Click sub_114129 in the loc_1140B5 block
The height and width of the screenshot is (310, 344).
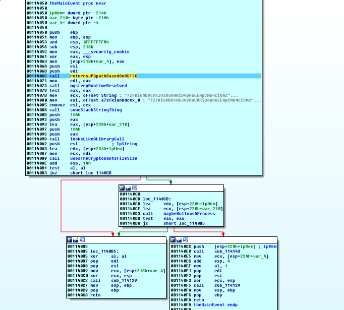124,280
